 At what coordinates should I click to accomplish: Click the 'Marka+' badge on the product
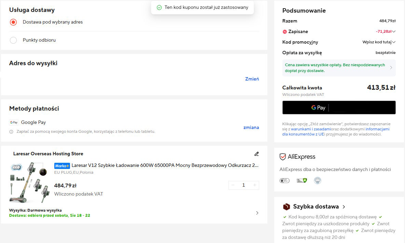pyautogui.click(x=62, y=166)
